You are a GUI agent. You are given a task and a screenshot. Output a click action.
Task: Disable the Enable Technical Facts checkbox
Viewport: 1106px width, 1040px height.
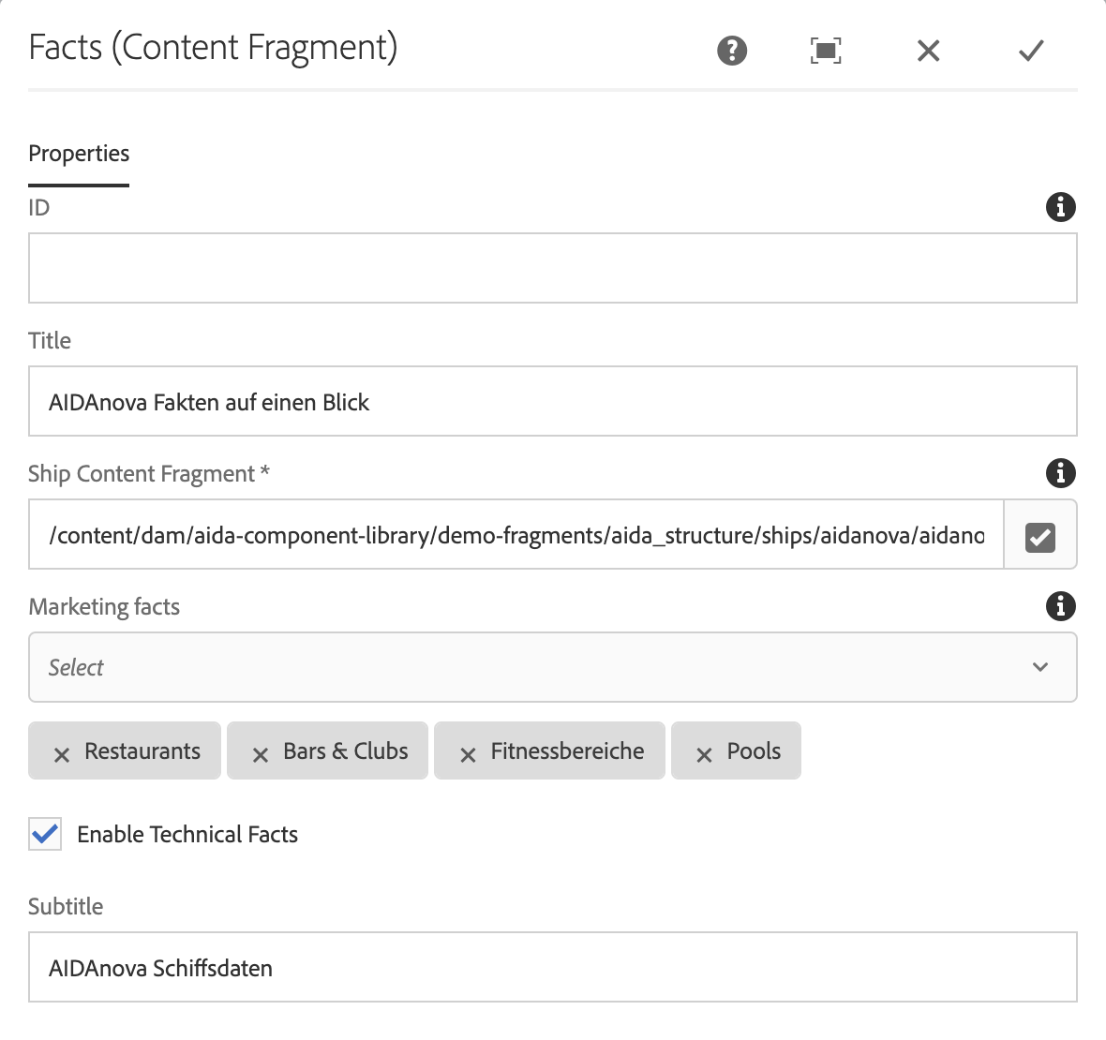[45, 834]
